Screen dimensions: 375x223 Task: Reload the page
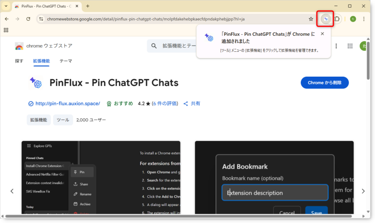(x=28, y=19)
